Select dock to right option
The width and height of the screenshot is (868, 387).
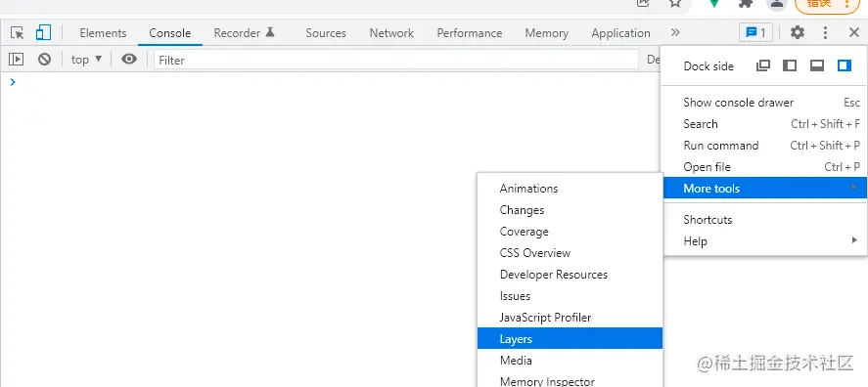(x=845, y=65)
